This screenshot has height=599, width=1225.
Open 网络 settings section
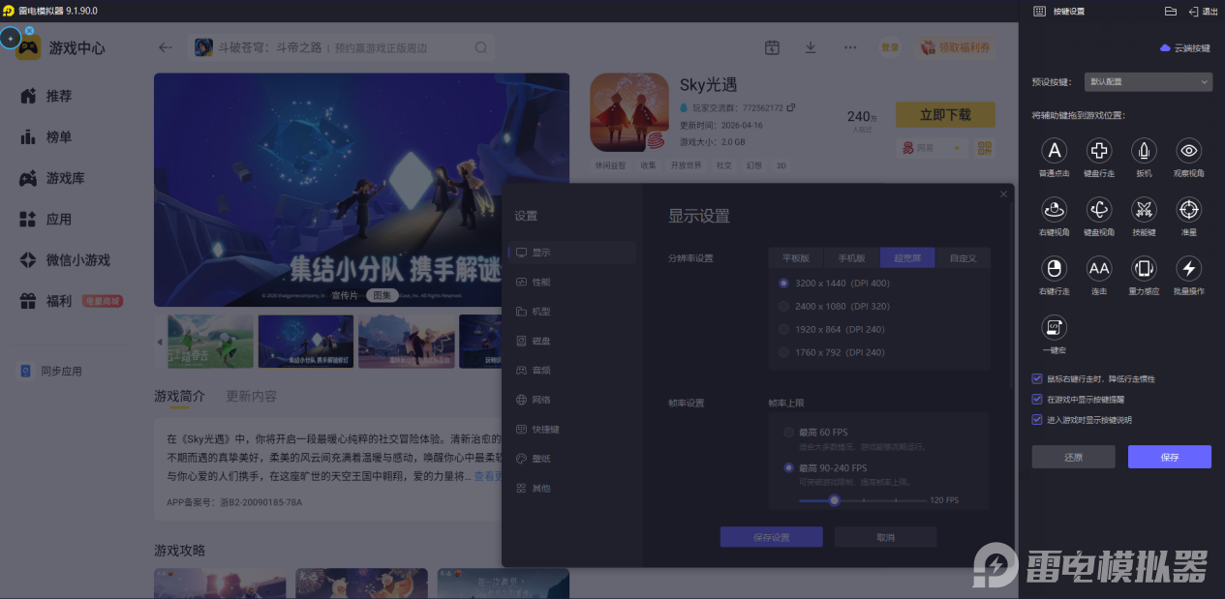coord(572,400)
